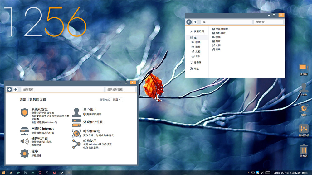Click the 时钟和区域 globe icon
This screenshot has width=312, height=175.
(x=77, y=133)
